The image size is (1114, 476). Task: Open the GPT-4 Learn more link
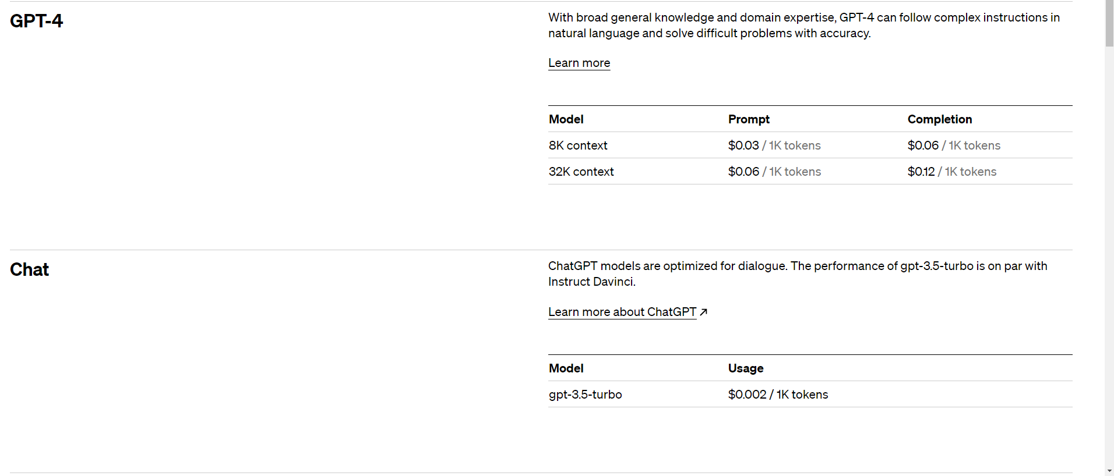point(579,63)
